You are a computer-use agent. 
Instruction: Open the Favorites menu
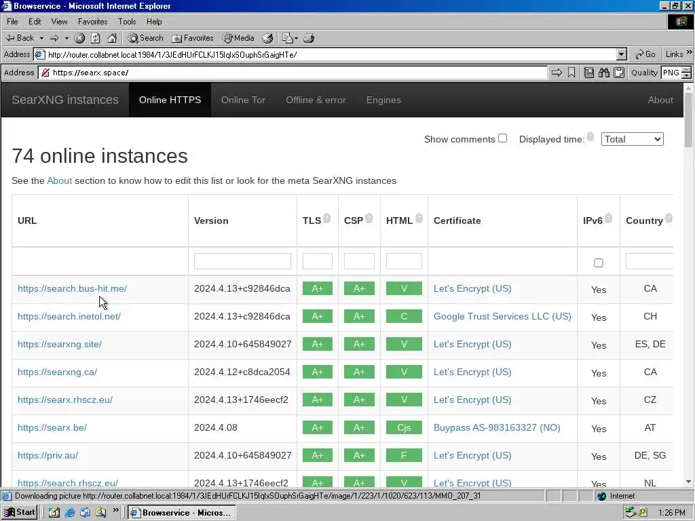[x=92, y=22]
